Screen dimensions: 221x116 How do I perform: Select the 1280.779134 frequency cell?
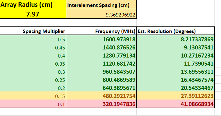pyautogui.click(x=101, y=55)
